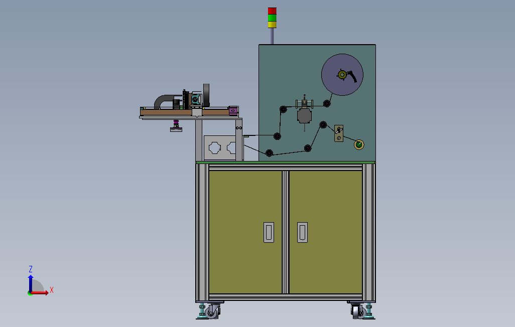Image resolution: width=515 pixels, height=327 pixels.
Task: Select the center aluminum post between the doors
Action: point(286,232)
